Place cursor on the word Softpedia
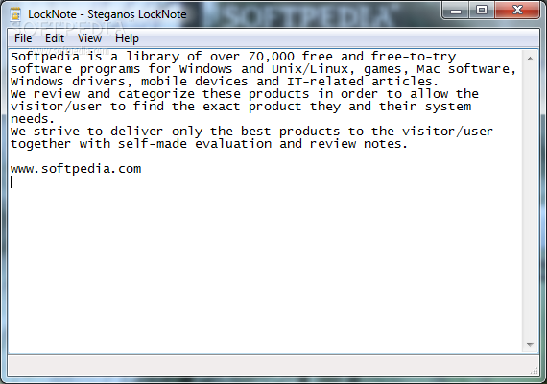This screenshot has height=384, width=547. pos(45,57)
